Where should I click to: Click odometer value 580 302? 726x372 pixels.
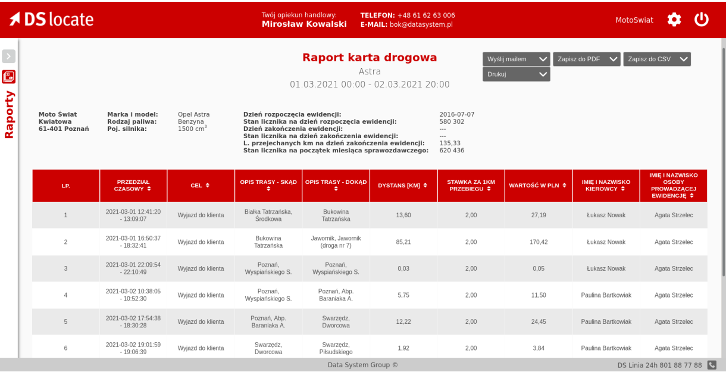coord(452,121)
